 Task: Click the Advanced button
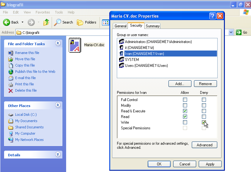point(204,145)
